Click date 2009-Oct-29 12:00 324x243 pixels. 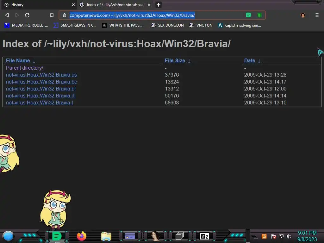click(x=265, y=89)
